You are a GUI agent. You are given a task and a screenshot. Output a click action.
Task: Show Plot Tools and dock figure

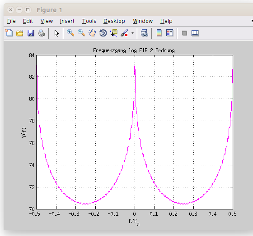pyautogui.click(x=195, y=33)
